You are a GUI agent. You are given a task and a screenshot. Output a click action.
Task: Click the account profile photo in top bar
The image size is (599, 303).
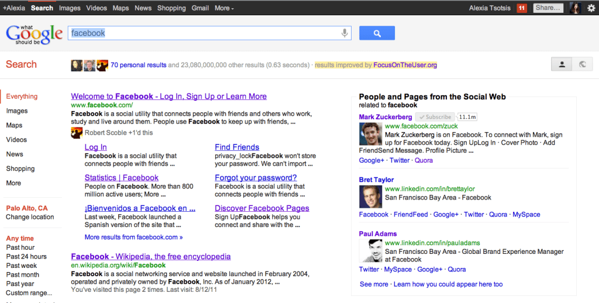(574, 8)
